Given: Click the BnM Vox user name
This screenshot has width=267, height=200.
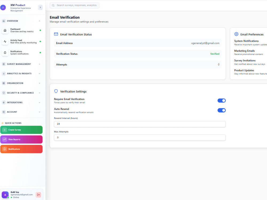Looking at the screenshot, I should click(x=15, y=192).
